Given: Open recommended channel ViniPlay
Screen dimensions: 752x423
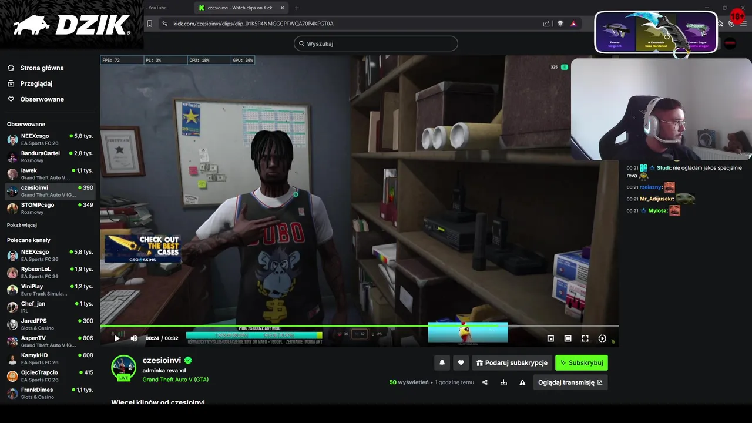Looking at the screenshot, I should pos(50,290).
